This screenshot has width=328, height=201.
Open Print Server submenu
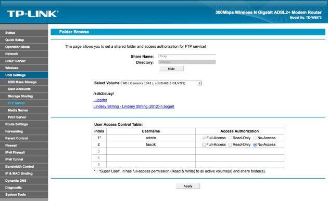24,117
